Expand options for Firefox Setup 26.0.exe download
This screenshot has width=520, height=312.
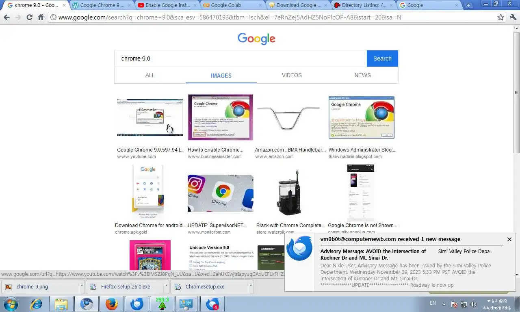(166, 286)
